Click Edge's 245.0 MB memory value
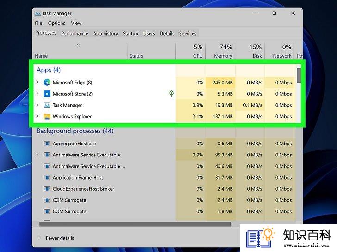 tap(223, 83)
